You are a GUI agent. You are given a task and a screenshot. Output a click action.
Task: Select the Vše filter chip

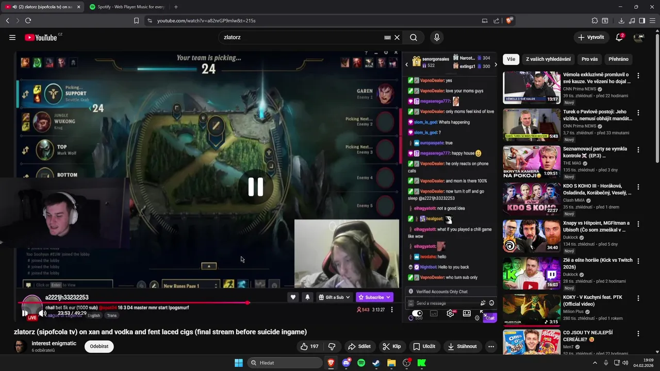[x=510, y=59]
